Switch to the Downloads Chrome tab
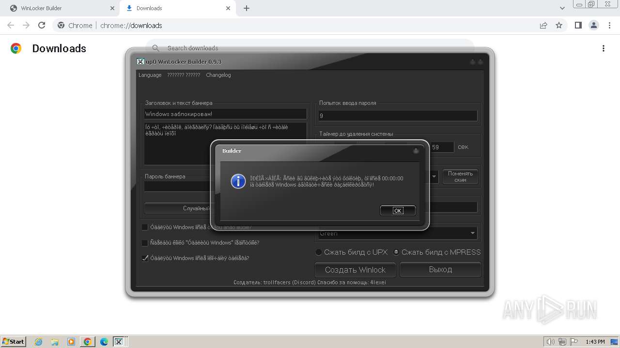Image resolution: width=620 pixels, height=348 pixels. 177,8
